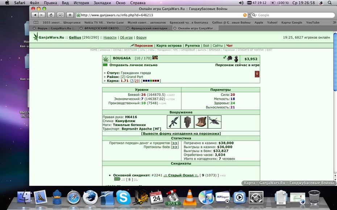Image resolution: width=337 pixels, height=210 pixels.
Task: Click the red passport icon in the profile
Action: tap(257, 74)
